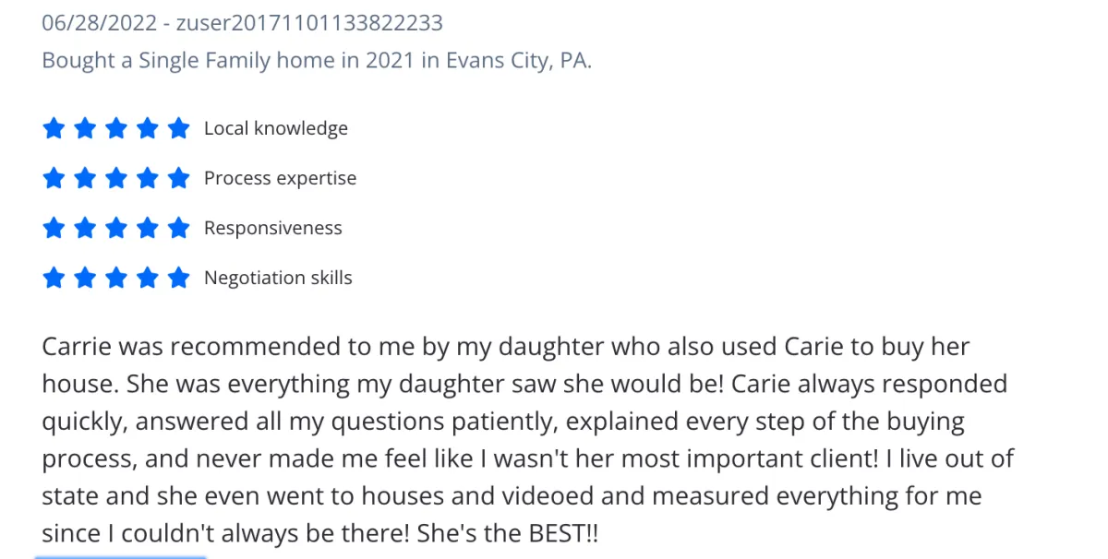Viewport: 1108px width, 559px height.
Task: Click third star of Process expertise rating
Action: coord(116,178)
